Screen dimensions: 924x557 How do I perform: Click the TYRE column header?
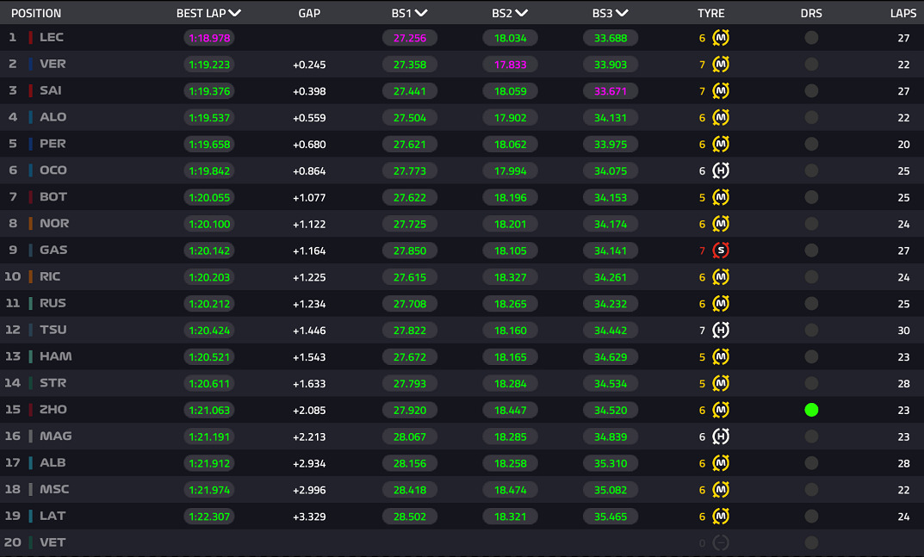pos(710,13)
